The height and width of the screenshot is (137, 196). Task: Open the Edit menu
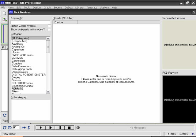(x=19, y=7)
